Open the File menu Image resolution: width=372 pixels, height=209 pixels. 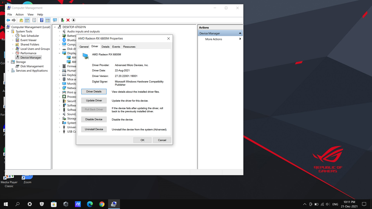pos(10,15)
